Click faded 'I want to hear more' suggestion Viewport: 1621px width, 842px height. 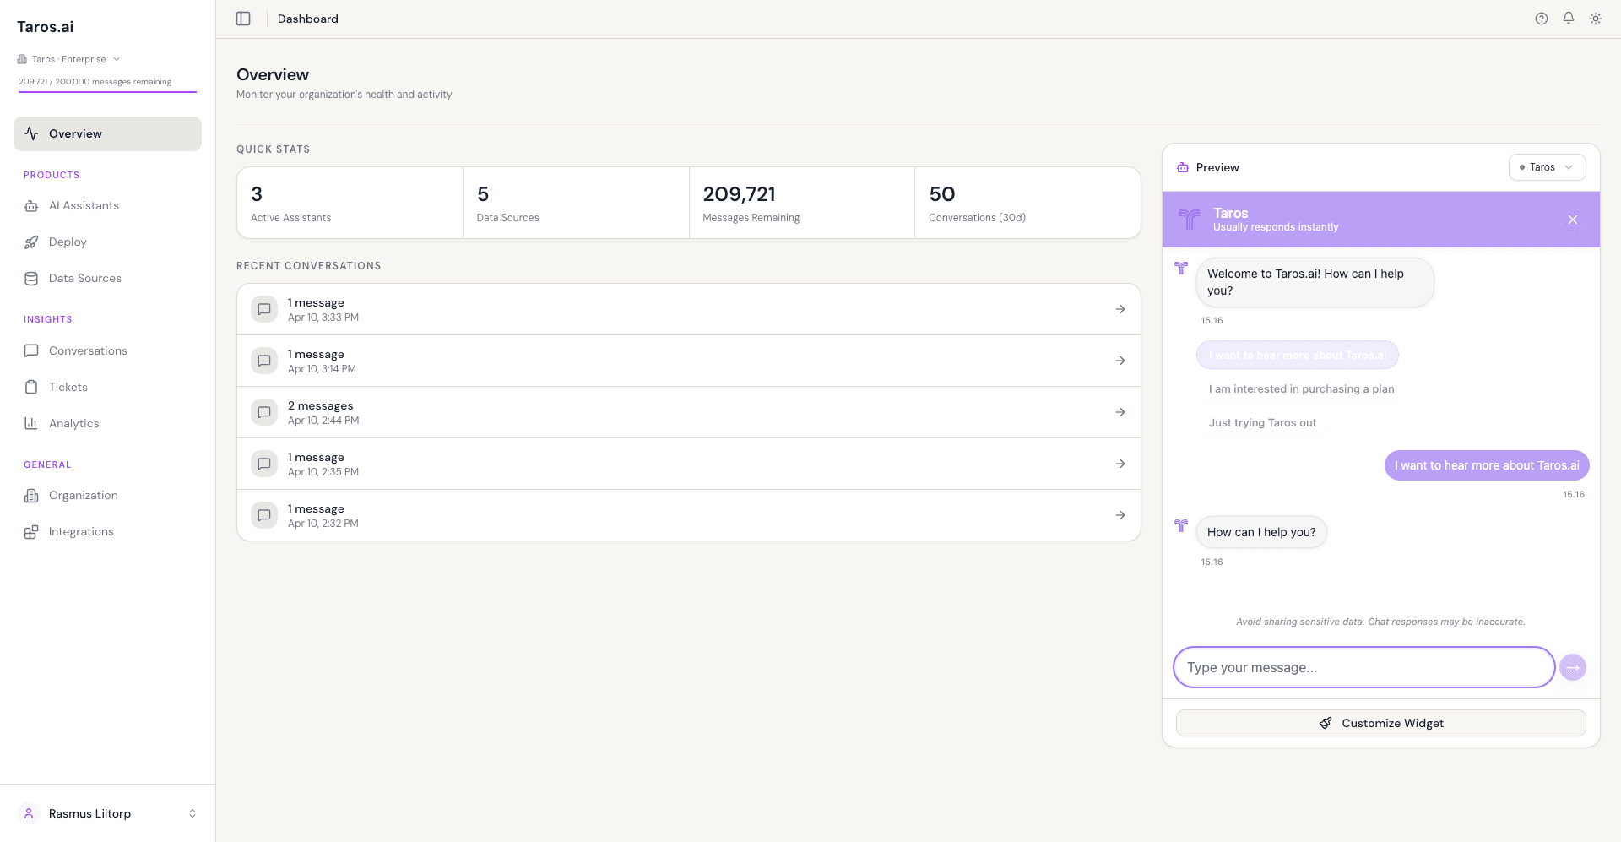1297,355
